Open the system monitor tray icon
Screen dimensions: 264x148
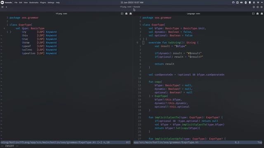click(x=233, y=2)
